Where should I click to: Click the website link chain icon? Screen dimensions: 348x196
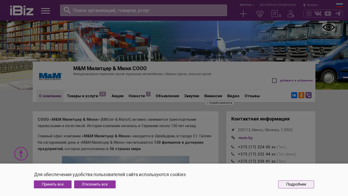[x=233, y=138]
